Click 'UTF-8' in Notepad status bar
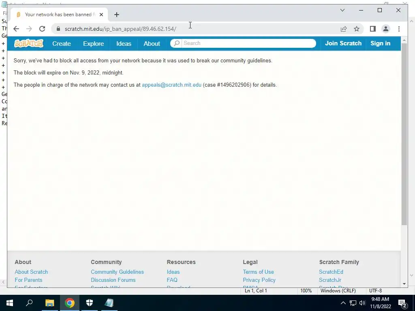The width and height of the screenshot is (415, 311). (375, 291)
